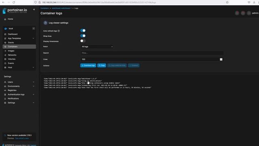Click the browser forward arrow
Viewport: 259px width, 146px height.
[x=8, y=2]
